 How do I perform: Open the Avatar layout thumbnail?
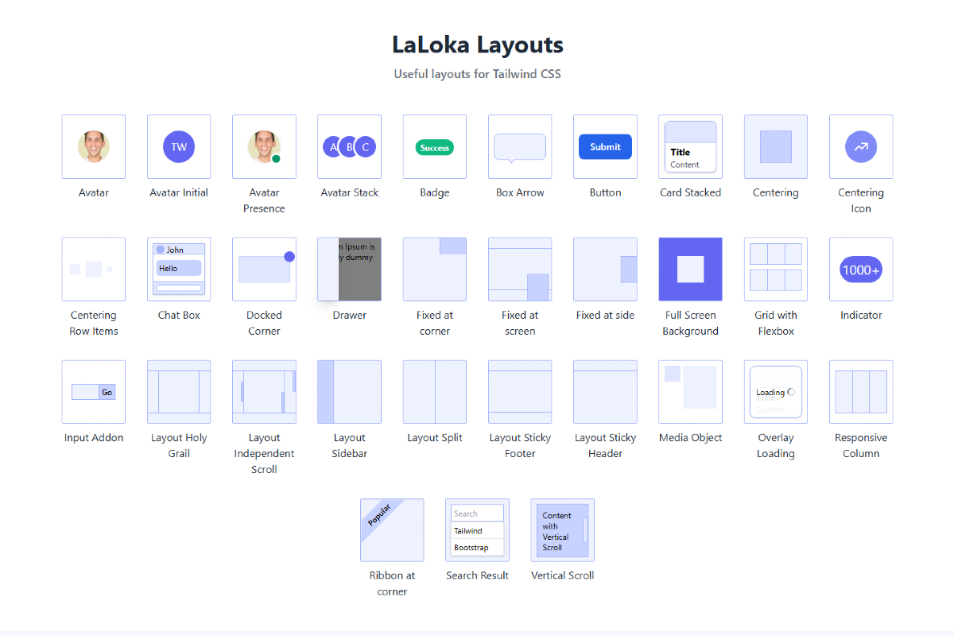click(x=94, y=146)
